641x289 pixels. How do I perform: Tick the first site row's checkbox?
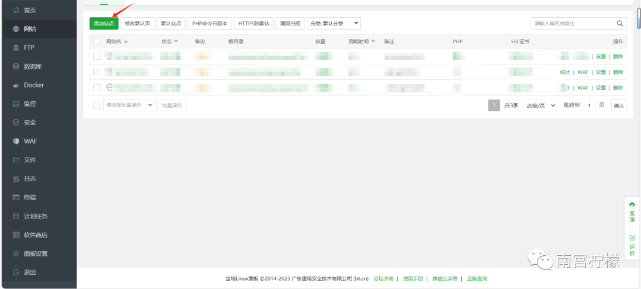click(97, 56)
